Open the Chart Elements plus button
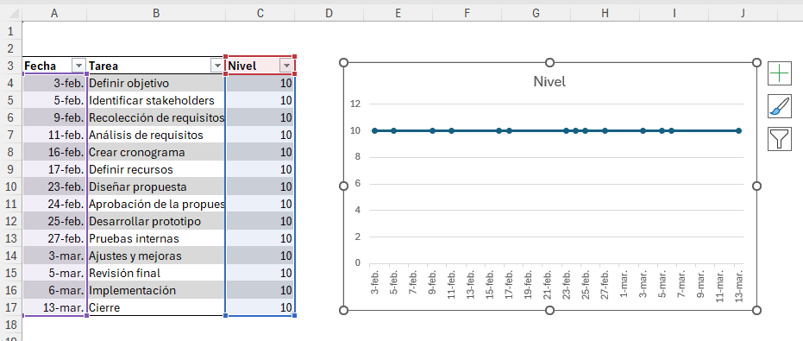 pyautogui.click(x=780, y=74)
